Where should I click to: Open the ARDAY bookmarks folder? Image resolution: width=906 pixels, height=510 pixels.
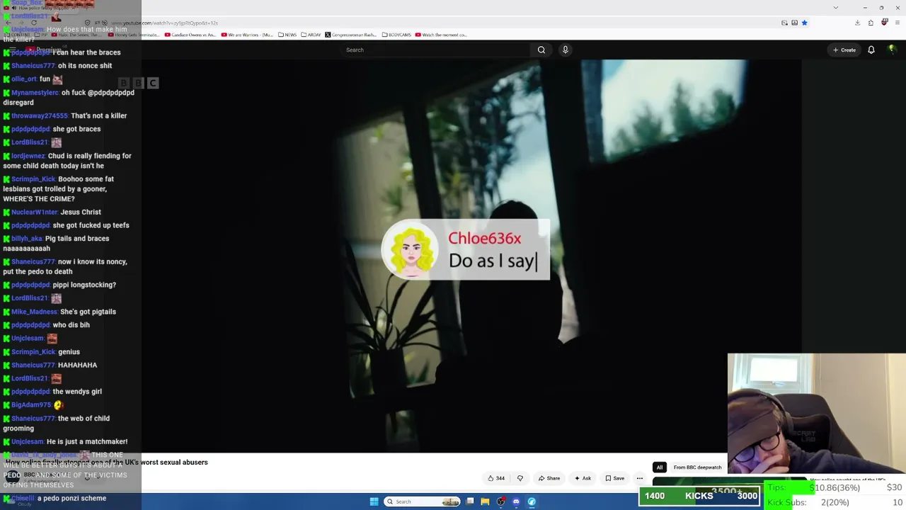pos(311,35)
